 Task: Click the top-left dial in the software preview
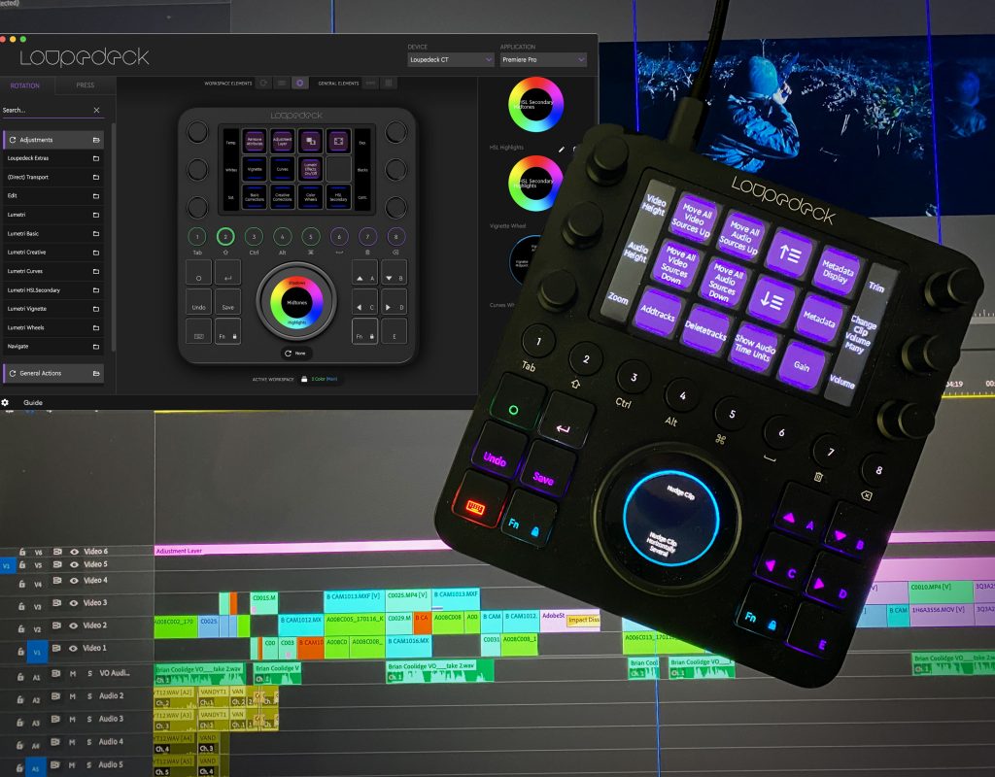(x=197, y=132)
